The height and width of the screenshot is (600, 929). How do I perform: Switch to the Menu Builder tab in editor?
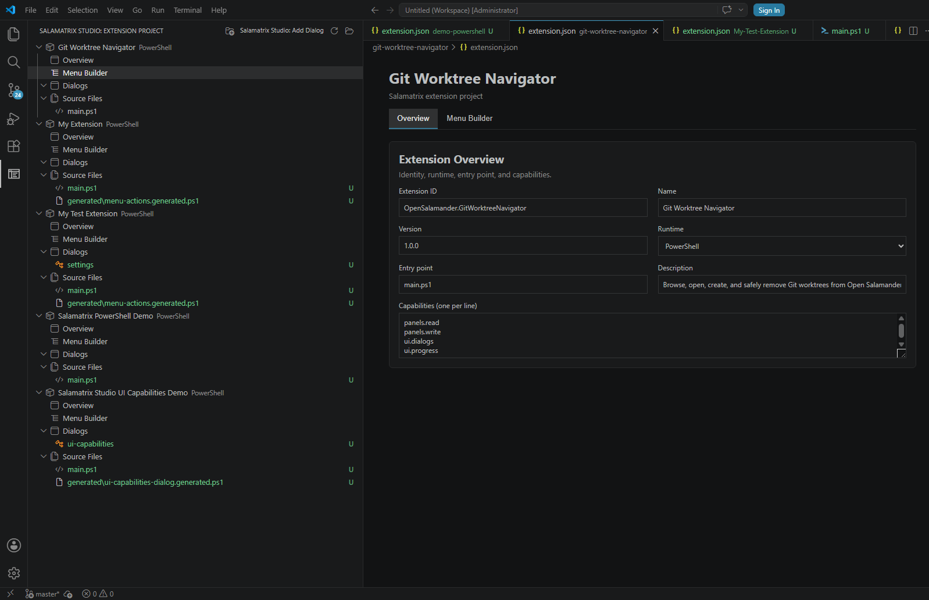tap(469, 118)
